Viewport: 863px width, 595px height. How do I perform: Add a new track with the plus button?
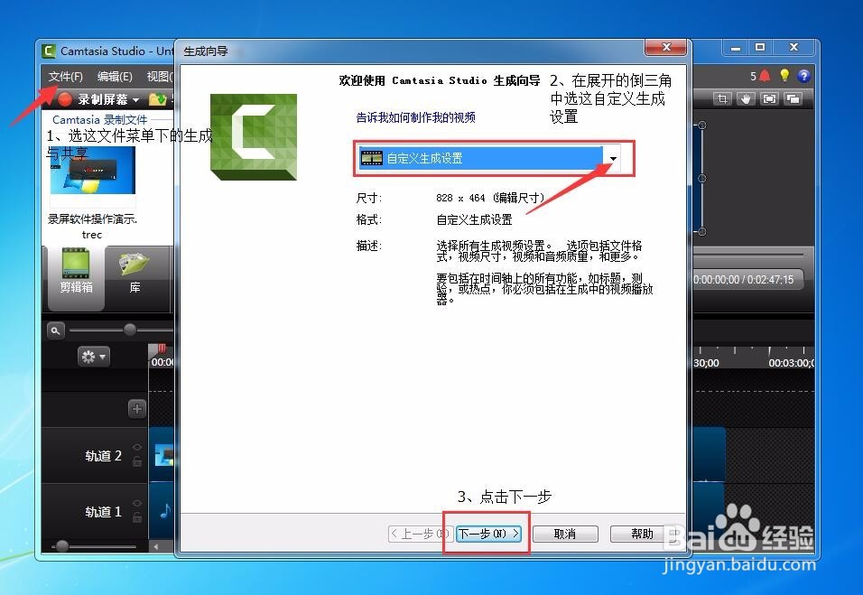pyautogui.click(x=137, y=409)
